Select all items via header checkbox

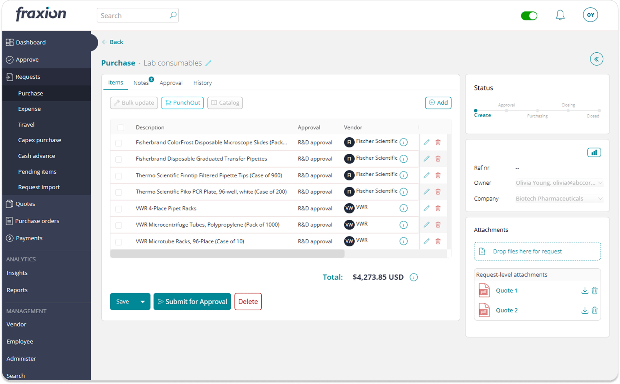[x=121, y=127]
